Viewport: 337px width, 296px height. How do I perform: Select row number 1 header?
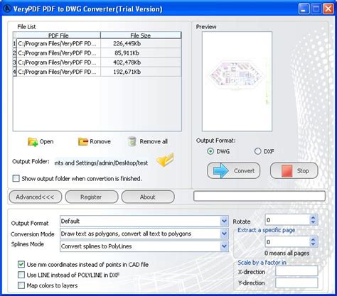coord(14,43)
